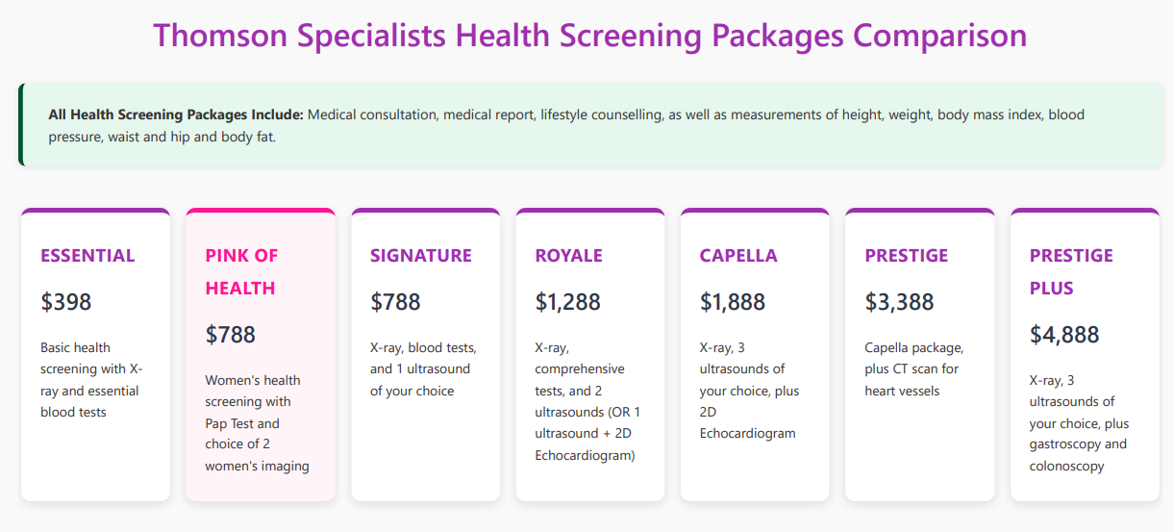This screenshot has width=1174, height=532.
Task: Select the Royale package heading
Action: tap(569, 255)
